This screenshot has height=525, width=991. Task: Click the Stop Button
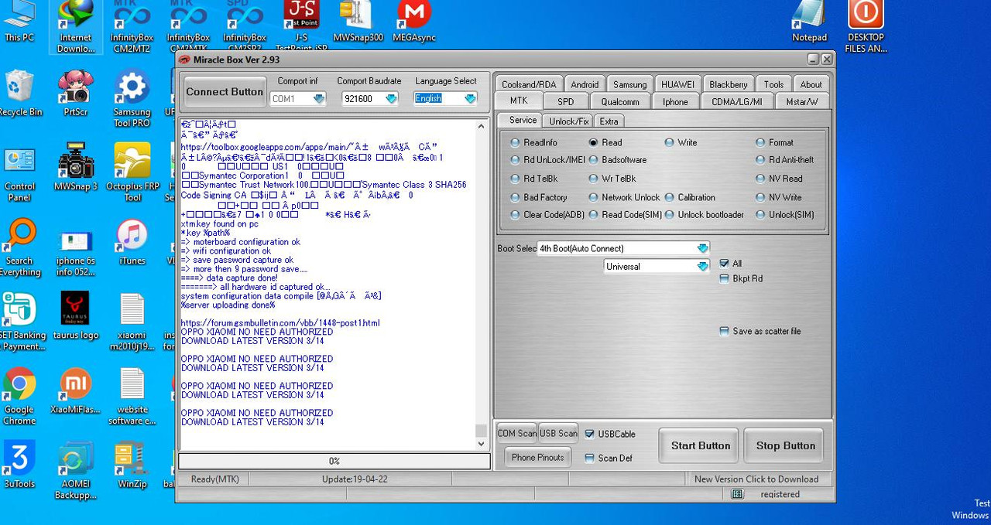785,445
